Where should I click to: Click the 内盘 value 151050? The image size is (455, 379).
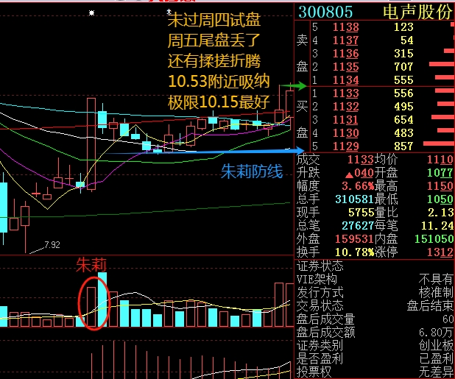coord(434,239)
